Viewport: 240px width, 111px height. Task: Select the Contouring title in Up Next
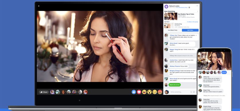[x=178, y=24]
